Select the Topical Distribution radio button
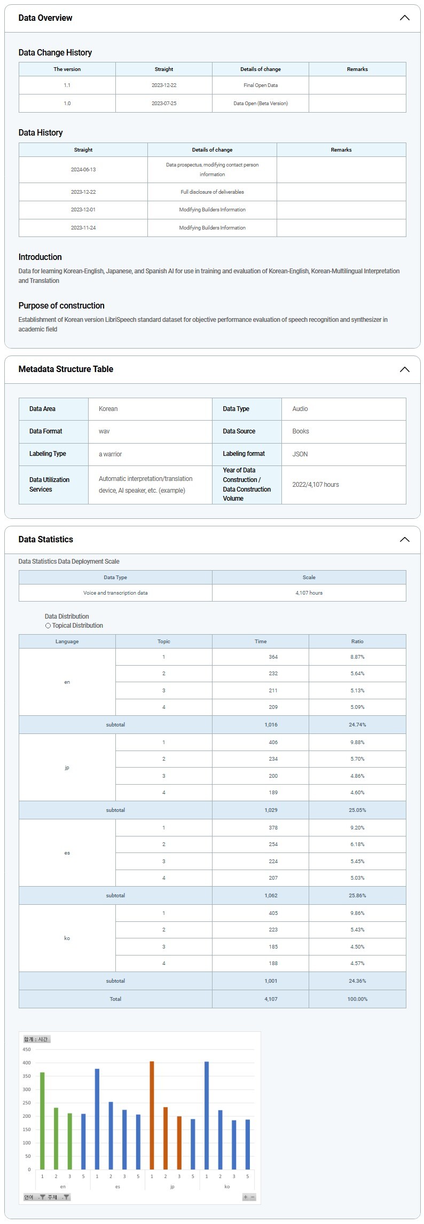The image size is (424, 1224). 48,626
